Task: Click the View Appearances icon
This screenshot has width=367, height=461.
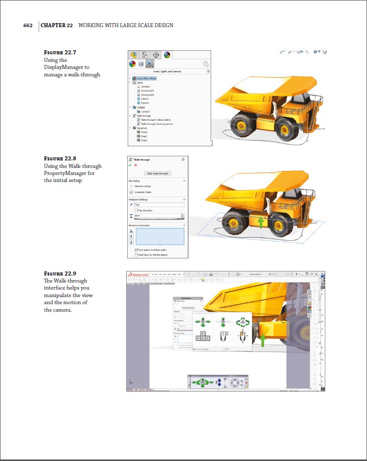Action: coord(132,64)
